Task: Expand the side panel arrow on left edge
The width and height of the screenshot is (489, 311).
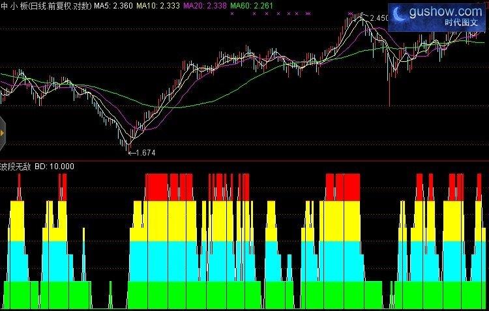Action: point(2,133)
